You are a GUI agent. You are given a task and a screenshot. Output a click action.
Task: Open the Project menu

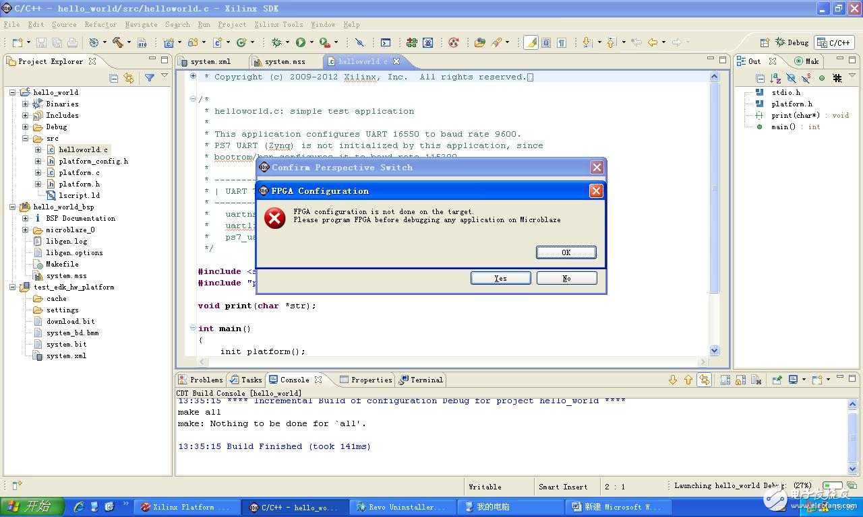(x=232, y=24)
